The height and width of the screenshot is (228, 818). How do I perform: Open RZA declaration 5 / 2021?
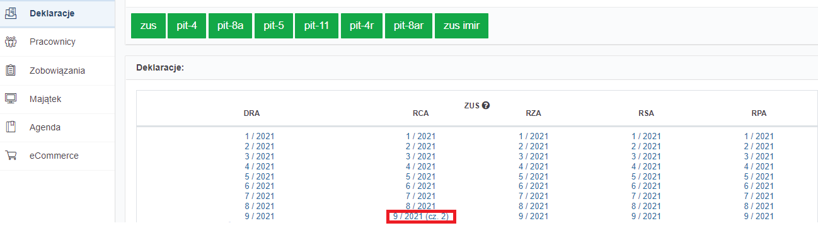tap(534, 176)
